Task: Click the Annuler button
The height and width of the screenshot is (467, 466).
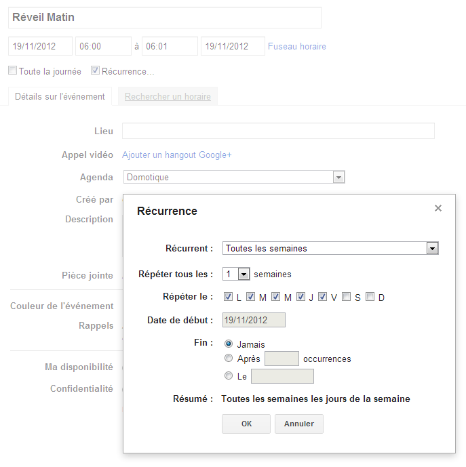Action: [x=299, y=424]
